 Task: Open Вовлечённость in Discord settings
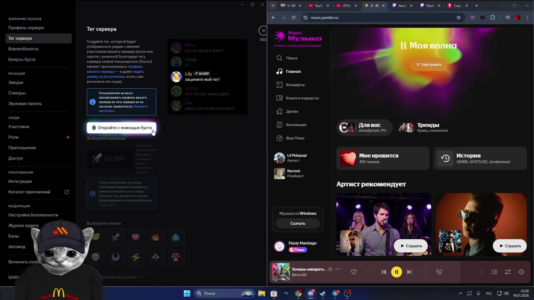[23, 49]
